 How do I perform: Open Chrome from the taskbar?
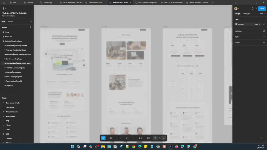pos(134,147)
